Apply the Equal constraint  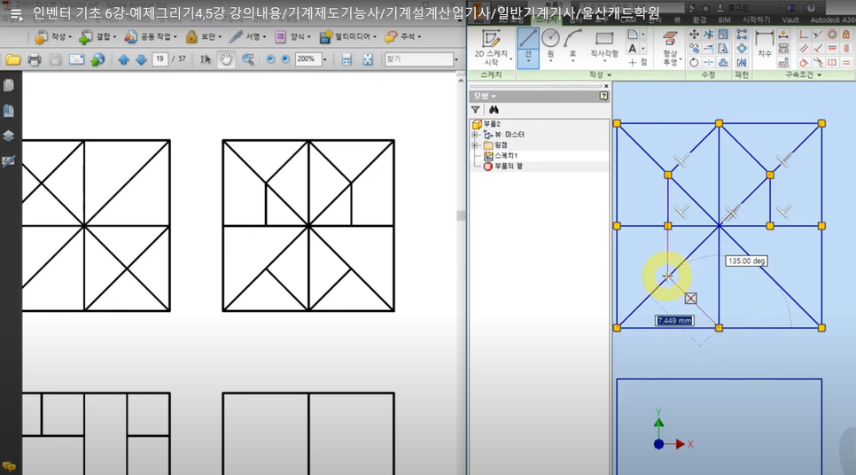(x=845, y=62)
